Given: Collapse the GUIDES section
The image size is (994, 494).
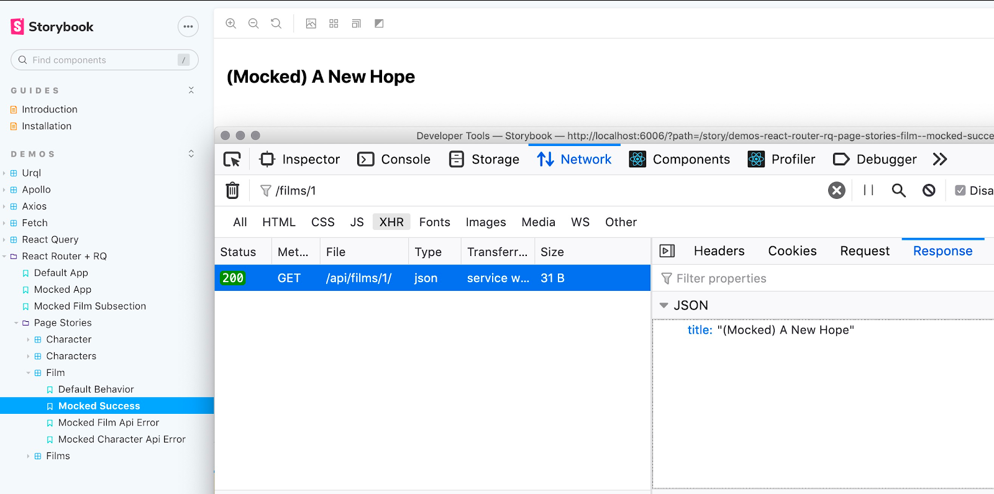Looking at the screenshot, I should click(191, 91).
